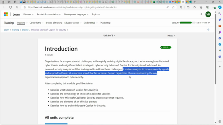Open the sidebar Teams icon

coord(220,57)
